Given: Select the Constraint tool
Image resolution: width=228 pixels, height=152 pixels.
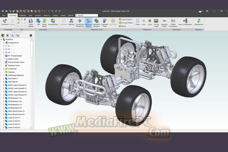Looking at the screenshot, I should coord(5,22).
